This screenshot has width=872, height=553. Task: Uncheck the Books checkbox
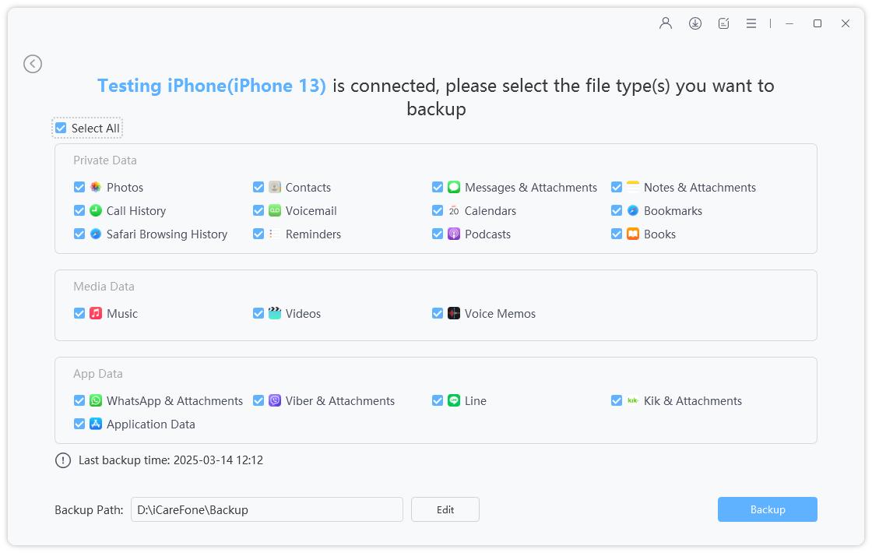click(617, 234)
